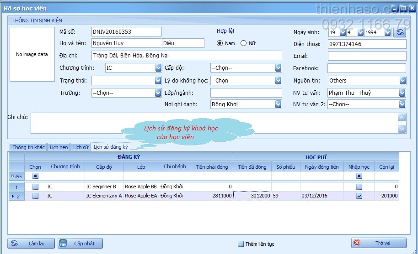Select the Nữ radio button
The height and width of the screenshot is (254, 418).
(243, 44)
